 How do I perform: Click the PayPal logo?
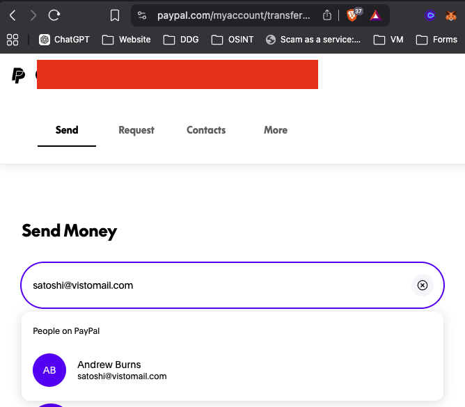tap(18, 75)
